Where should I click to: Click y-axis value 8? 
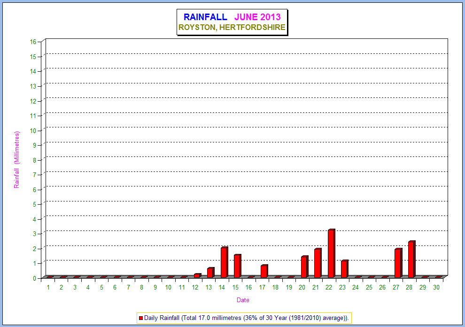point(34,160)
